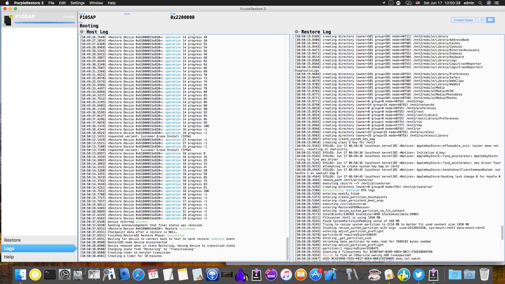Open the Help menu in menu bar
Image resolution: width=505 pixels, height=284 pixels.
(112, 3)
